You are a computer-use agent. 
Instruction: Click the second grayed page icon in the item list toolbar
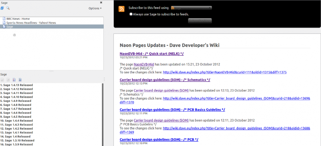[x=8, y=79]
